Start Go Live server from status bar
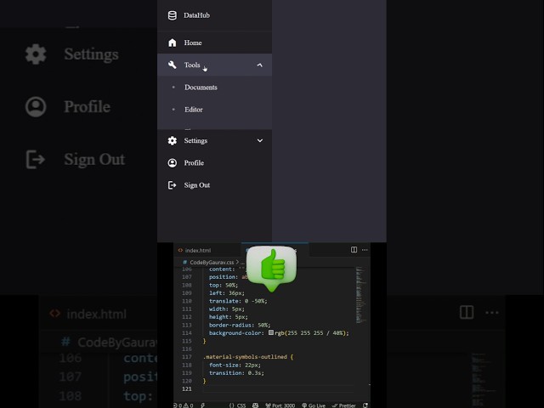 tap(314, 405)
